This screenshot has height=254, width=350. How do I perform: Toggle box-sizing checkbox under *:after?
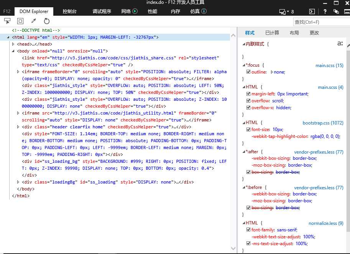(x=248, y=172)
